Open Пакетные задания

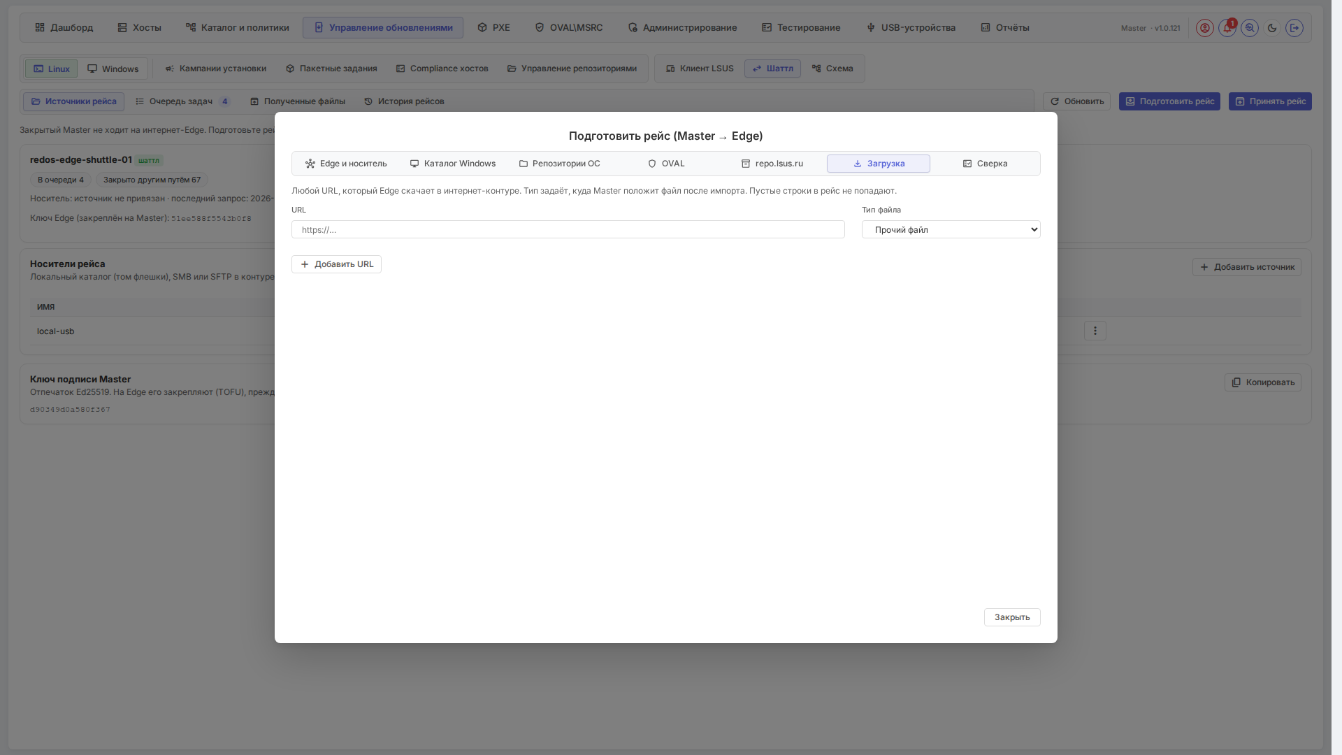point(331,69)
